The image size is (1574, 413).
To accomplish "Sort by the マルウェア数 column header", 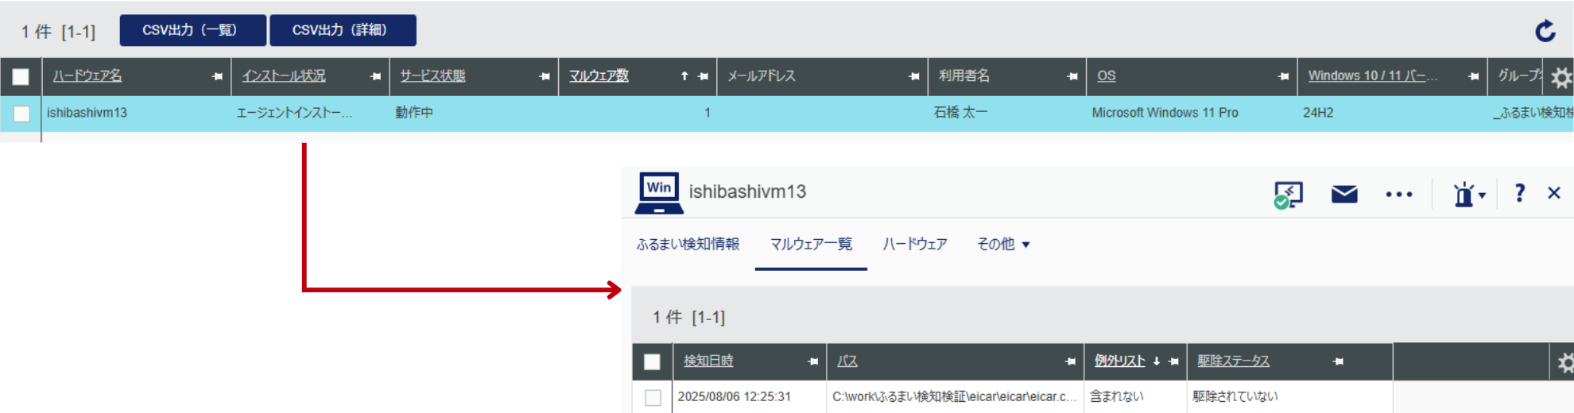I will coord(599,76).
